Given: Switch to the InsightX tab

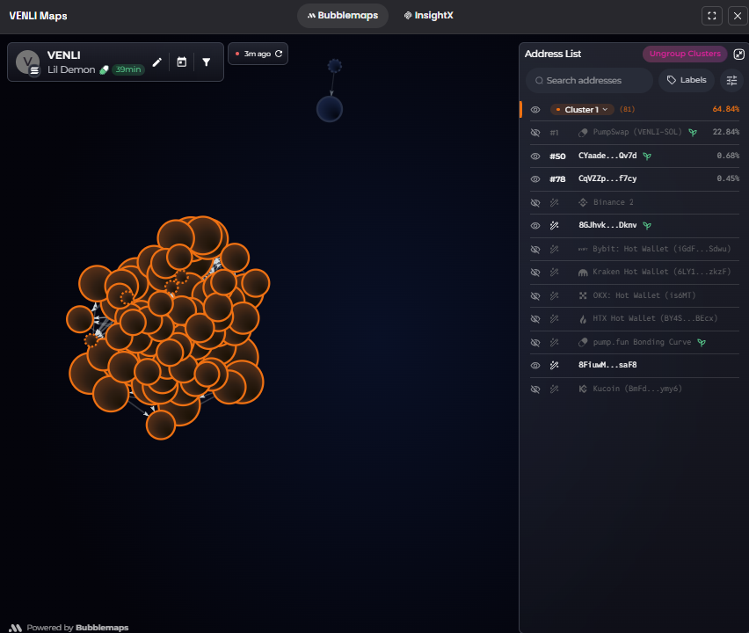Looking at the screenshot, I should (428, 15).
